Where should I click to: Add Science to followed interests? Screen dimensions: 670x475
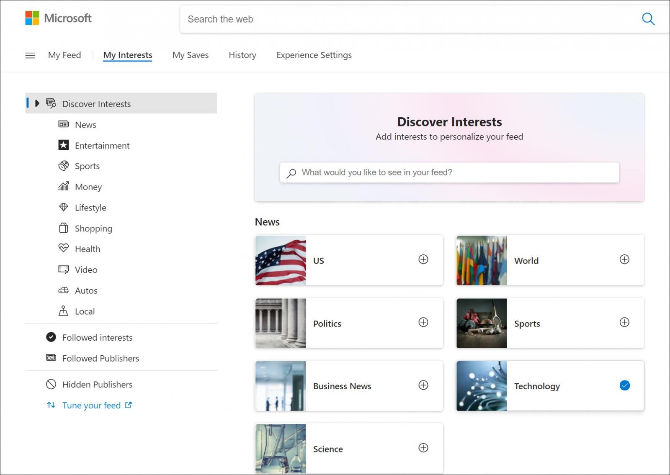coord(423,448)
